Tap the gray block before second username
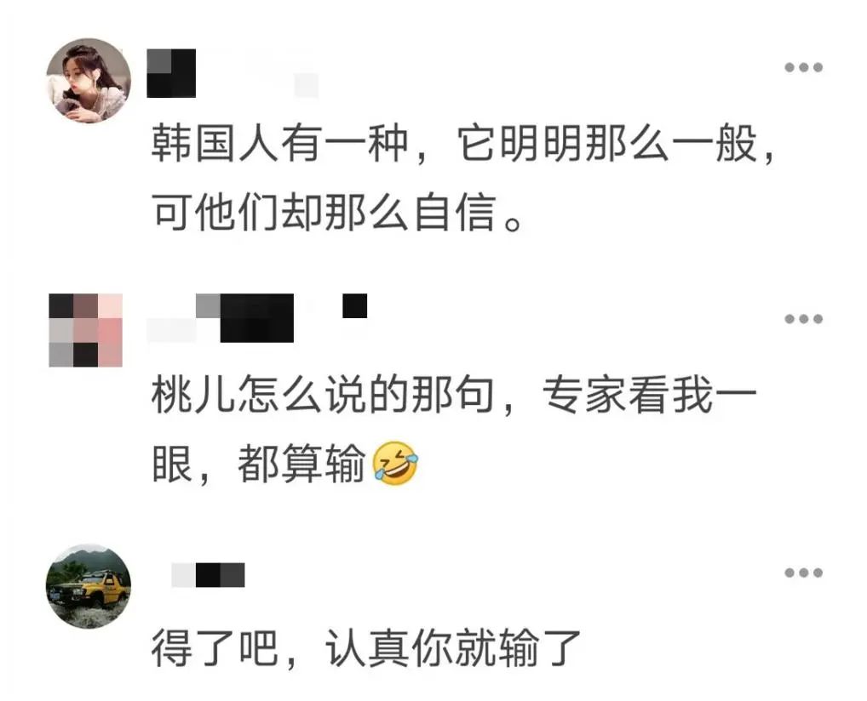 [208, 306]
